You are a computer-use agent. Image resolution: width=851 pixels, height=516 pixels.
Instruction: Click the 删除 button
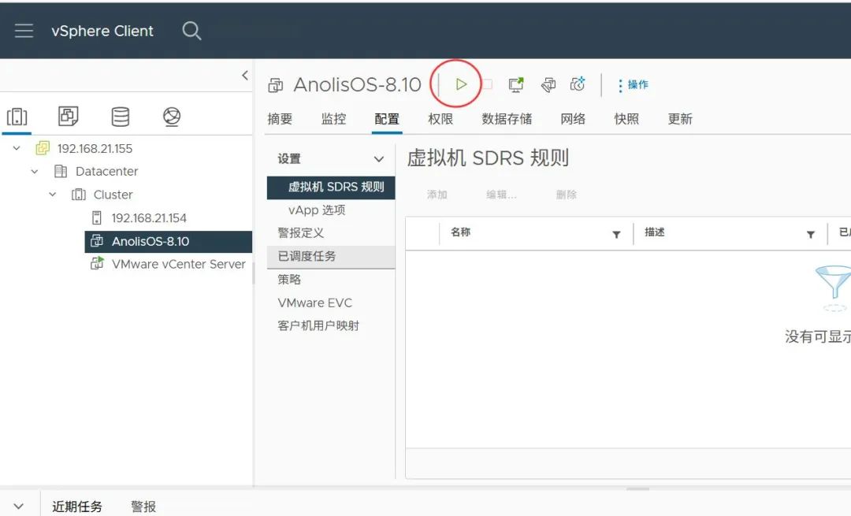[566, 195]
